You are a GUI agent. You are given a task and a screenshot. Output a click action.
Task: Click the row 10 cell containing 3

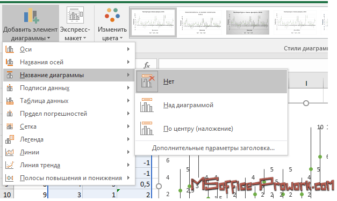pyautogui.click(x=66, y=195)
